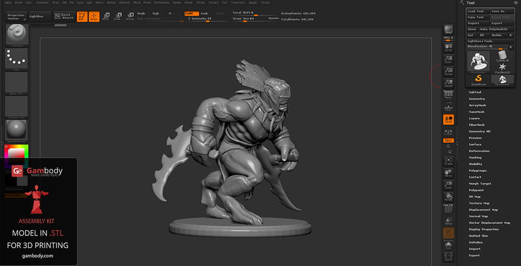Image resolution: width=521 pixels, height=266 pixels.
Task: Toggle Solo mode
Action: click(449, 245)
